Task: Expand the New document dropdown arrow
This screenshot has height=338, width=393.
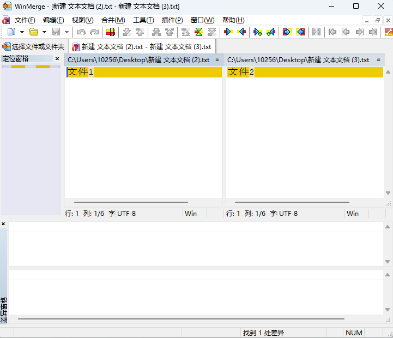Action: 22,32
